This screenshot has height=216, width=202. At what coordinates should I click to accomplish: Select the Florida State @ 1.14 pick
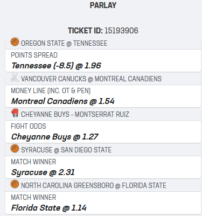49,208
